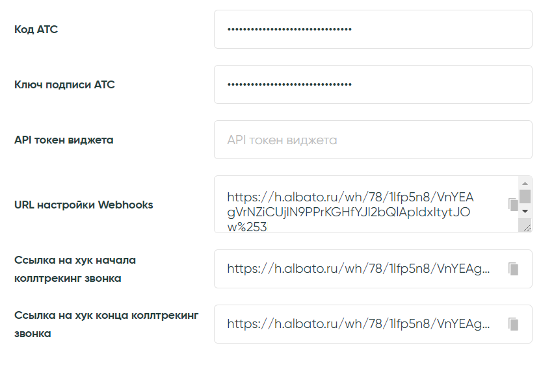Click the 'API токен виджета' label
Viewport: 554px width, 365px height.
click(64, 140)
